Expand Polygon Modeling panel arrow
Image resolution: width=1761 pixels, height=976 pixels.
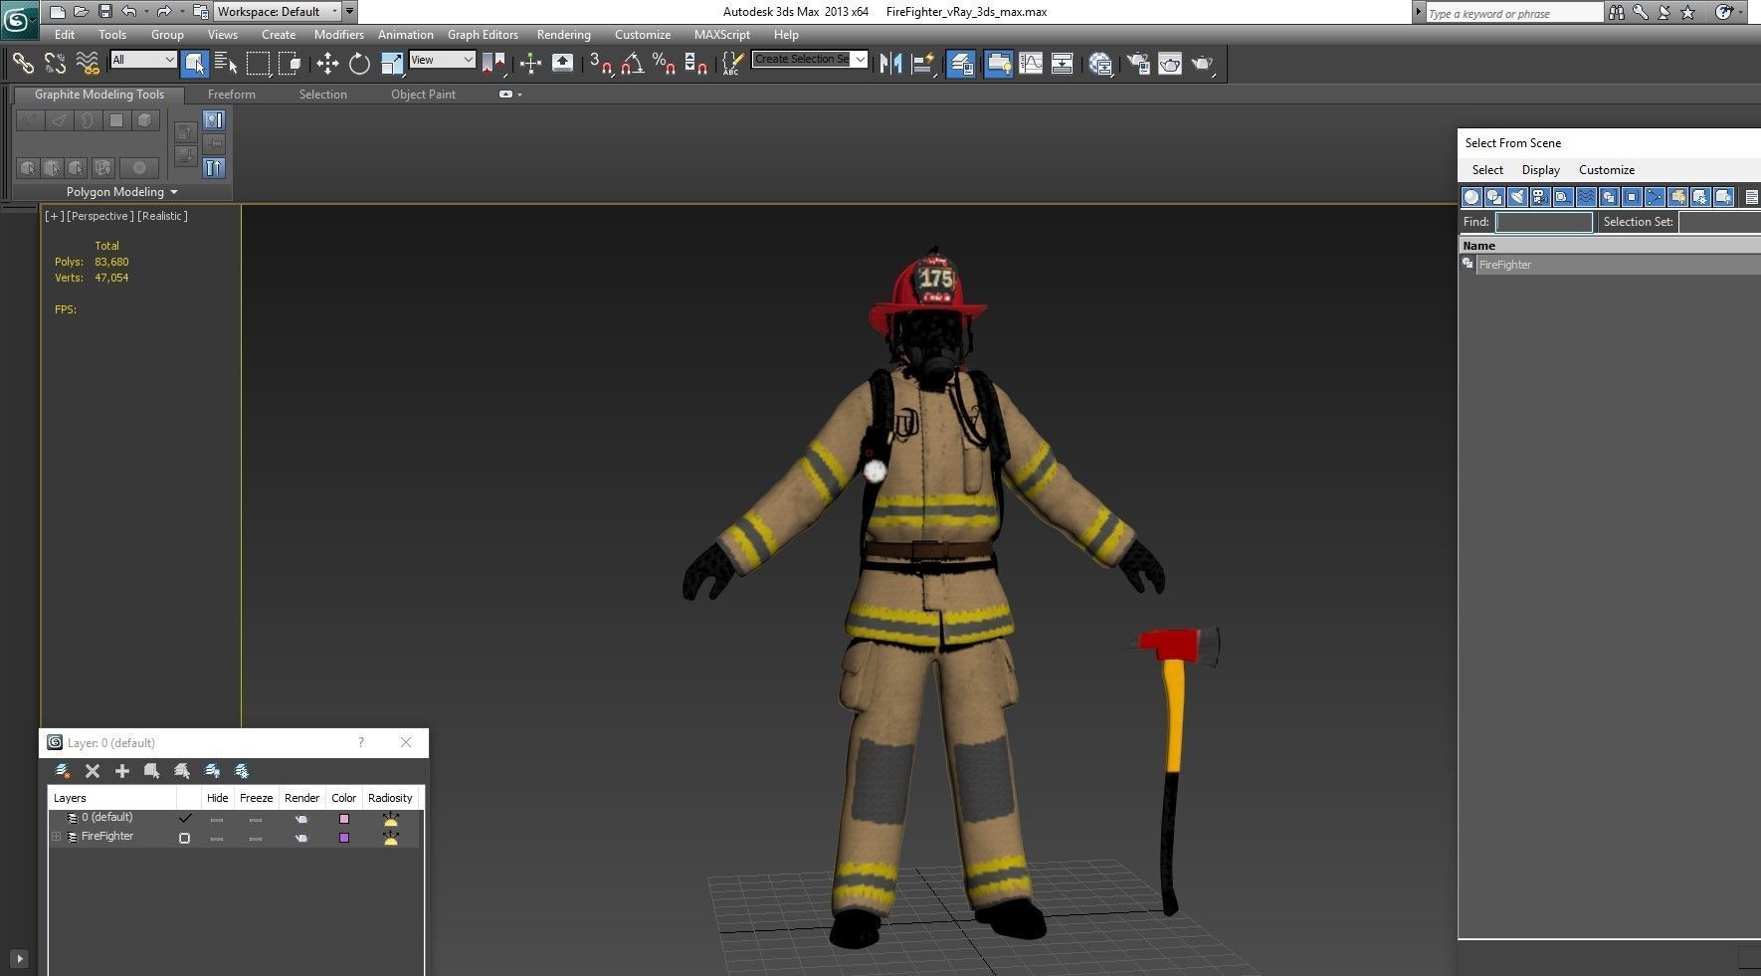click(x=174, y=192)
